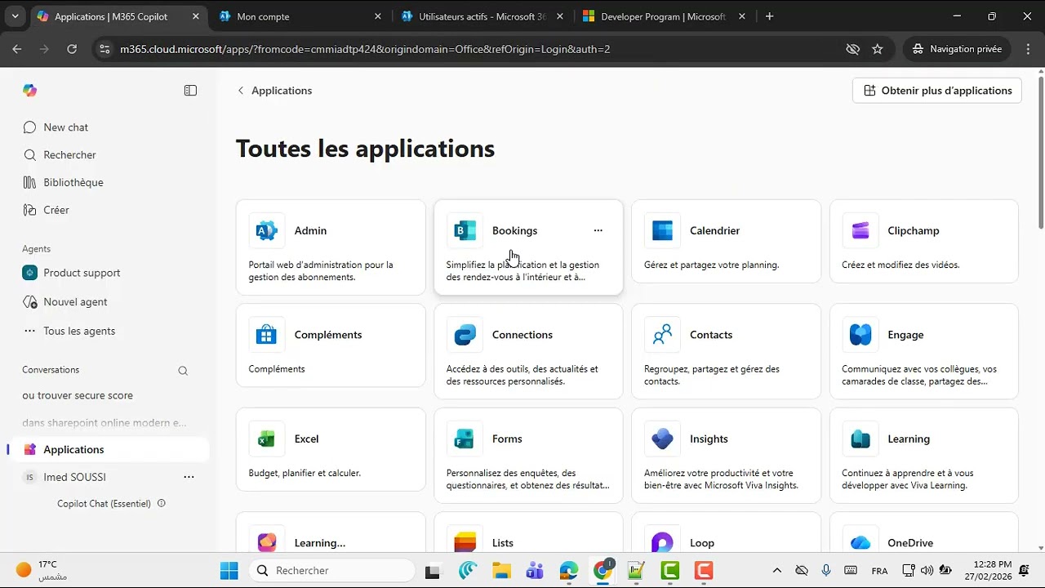Switch to the Mon compte tab
Image resolution: width=1045 pixels, height=588 pixels.
click(x=298, y=16)
